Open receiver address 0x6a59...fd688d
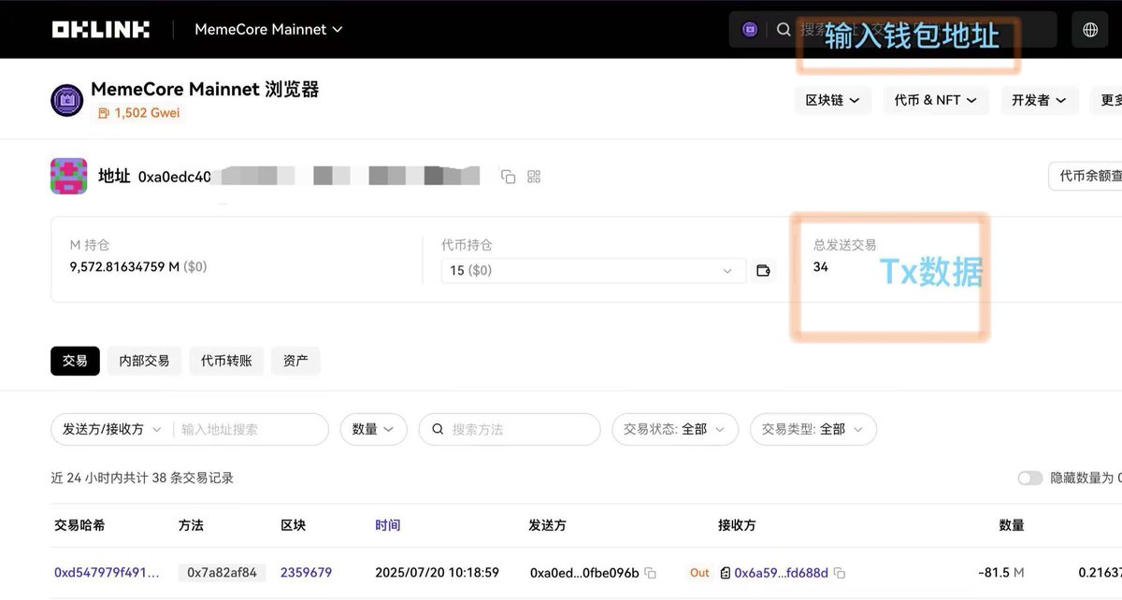1122x600 pixels. click(x=781, y=572)
